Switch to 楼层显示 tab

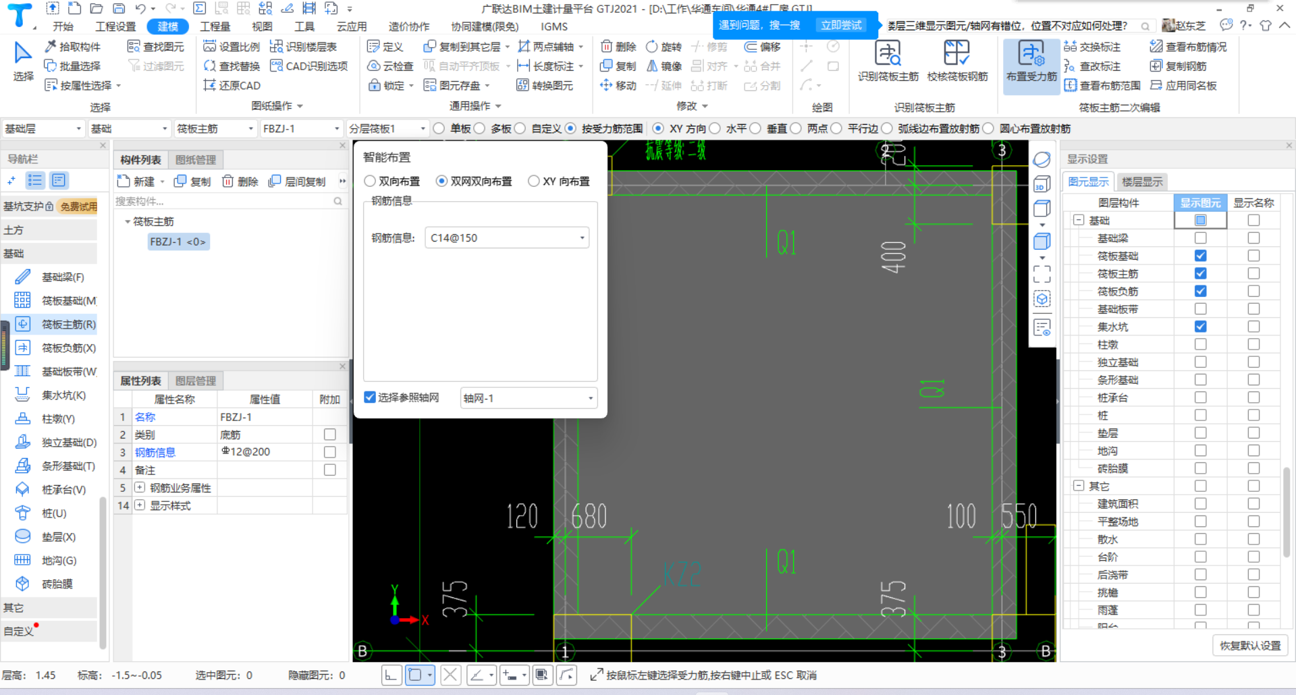(1142, 182)
